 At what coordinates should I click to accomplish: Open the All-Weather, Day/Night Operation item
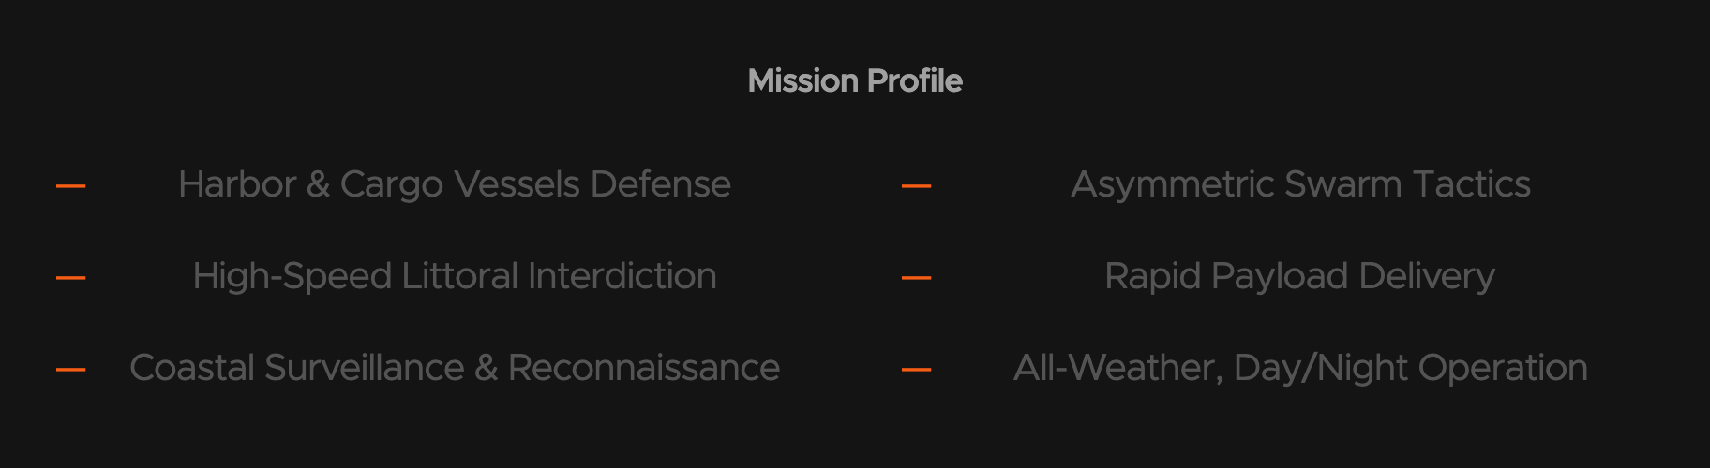tap(1300, 368)
